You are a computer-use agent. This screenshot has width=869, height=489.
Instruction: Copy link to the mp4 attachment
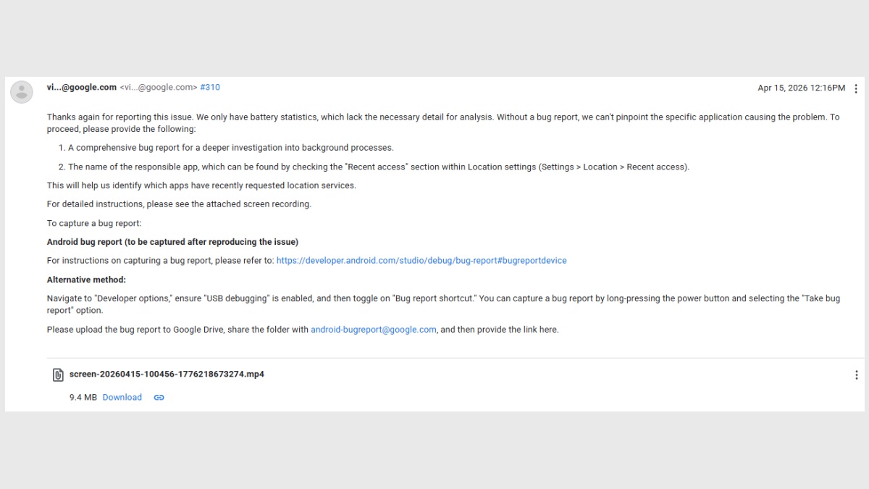click(x=159, y=398)
